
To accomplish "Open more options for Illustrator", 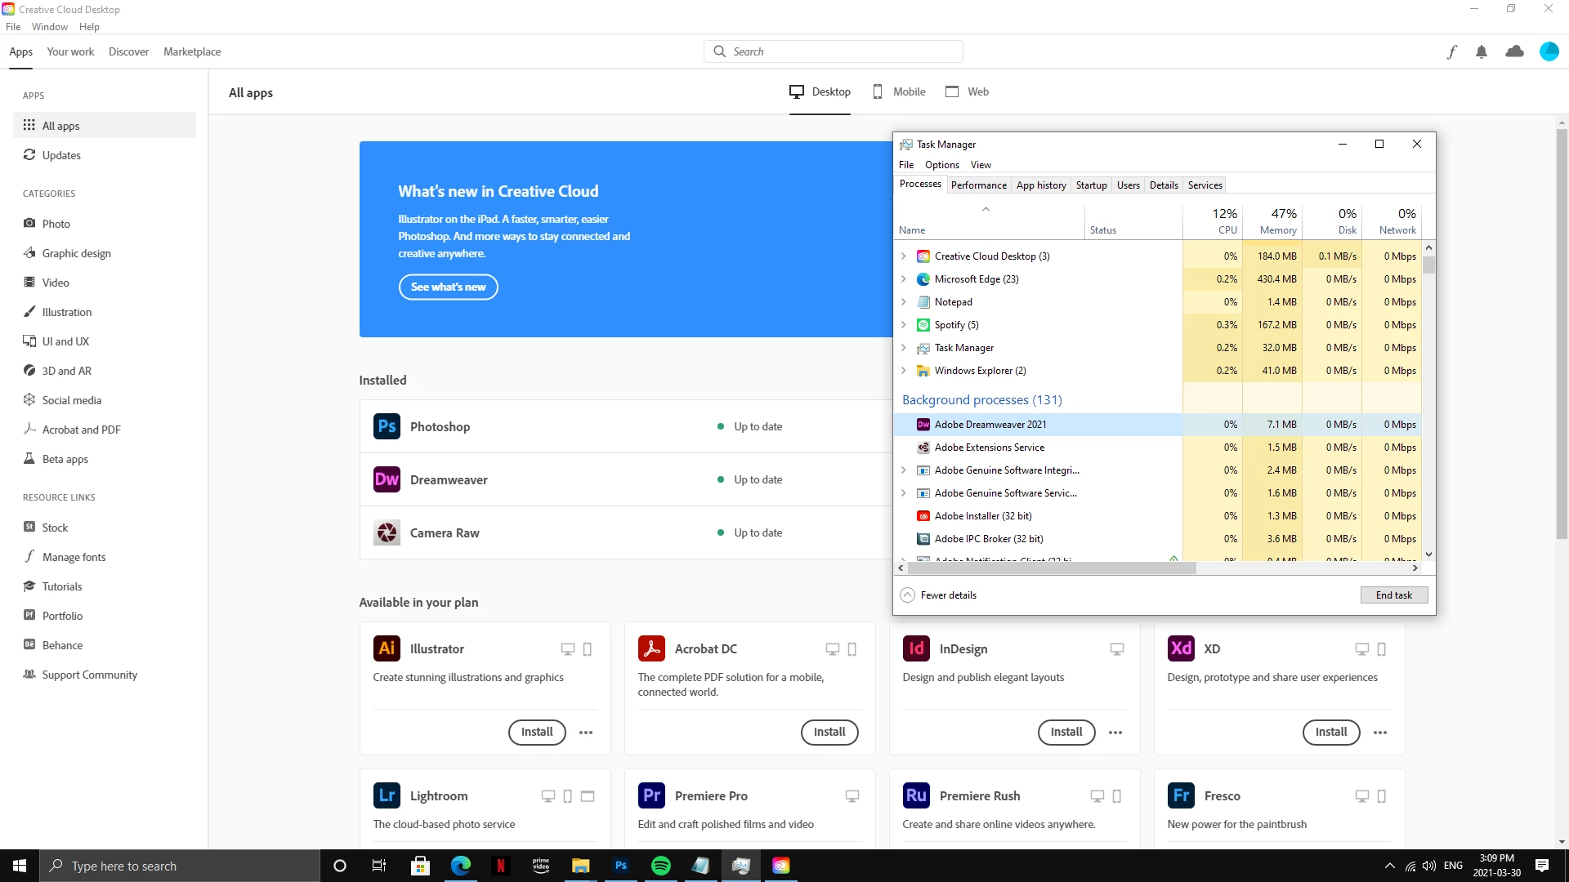I will (586, 733).
